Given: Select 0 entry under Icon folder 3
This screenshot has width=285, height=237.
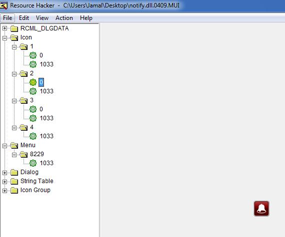Looking at the screenshot, I should (41, 109).
